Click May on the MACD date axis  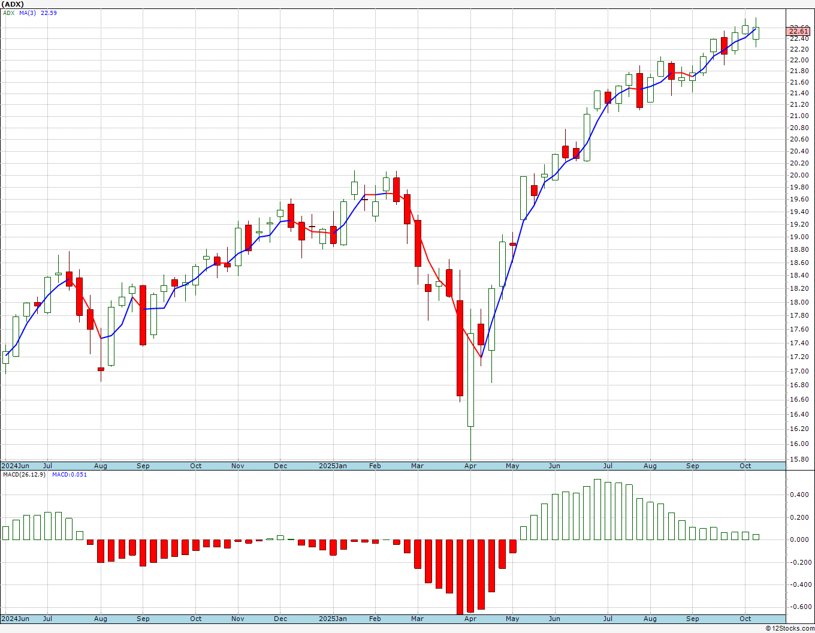(x=512, y=619)
